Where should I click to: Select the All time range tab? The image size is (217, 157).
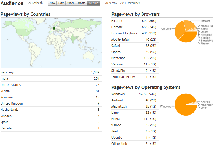point(93,3)
